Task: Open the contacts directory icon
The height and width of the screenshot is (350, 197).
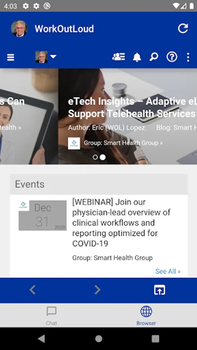Action: 119,57
